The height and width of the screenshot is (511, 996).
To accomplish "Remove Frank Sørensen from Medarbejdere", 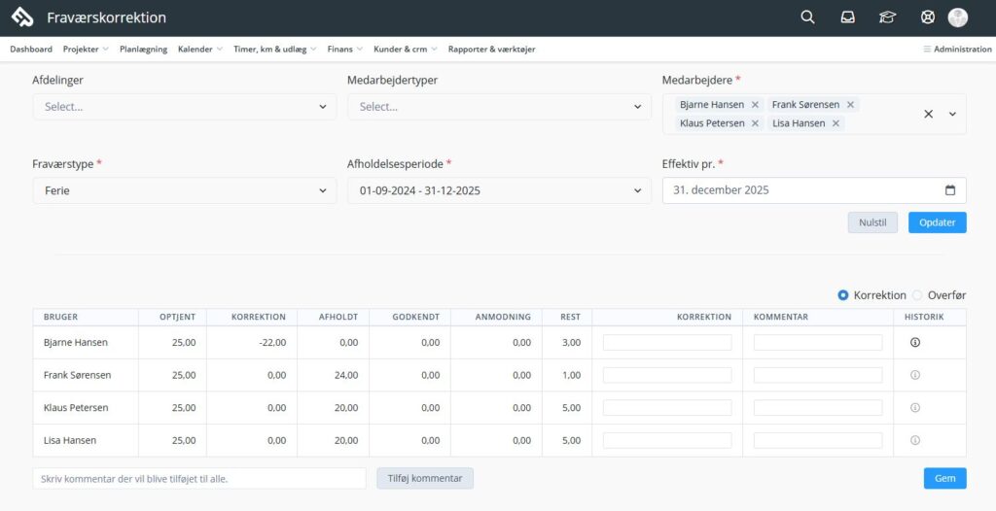I will tap(850, 105).
